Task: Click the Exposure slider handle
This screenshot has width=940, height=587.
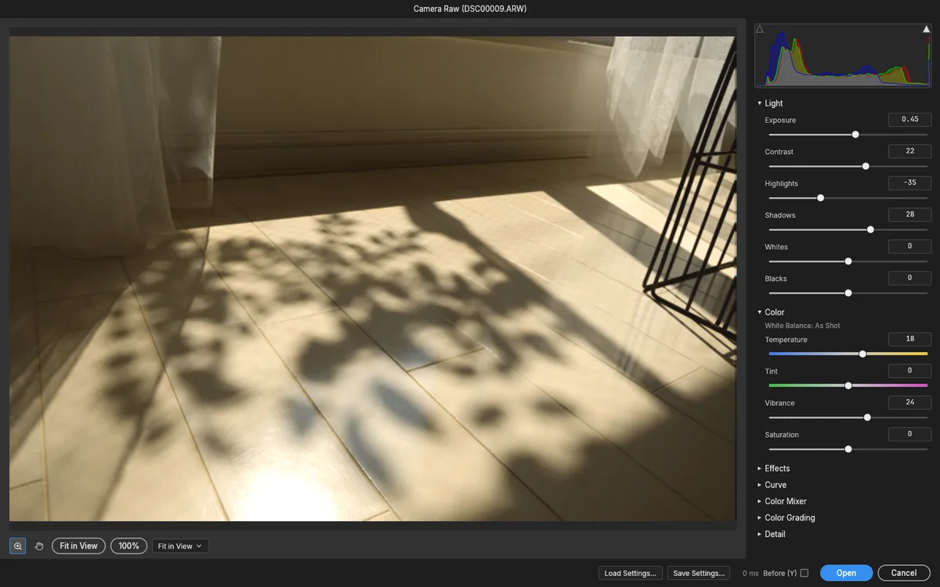Action: click(855, 135)
